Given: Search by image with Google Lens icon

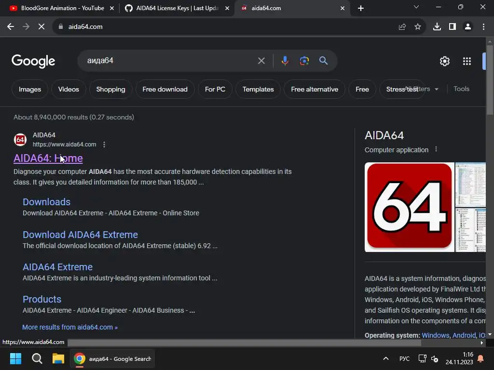Looking at the screenshot, I should click(x=304, y=61).
